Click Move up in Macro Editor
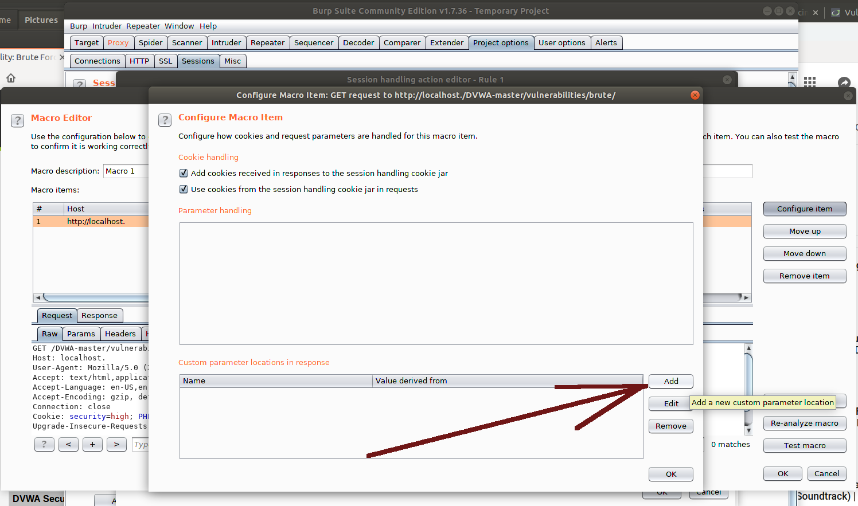 click(x=805, y=231)
